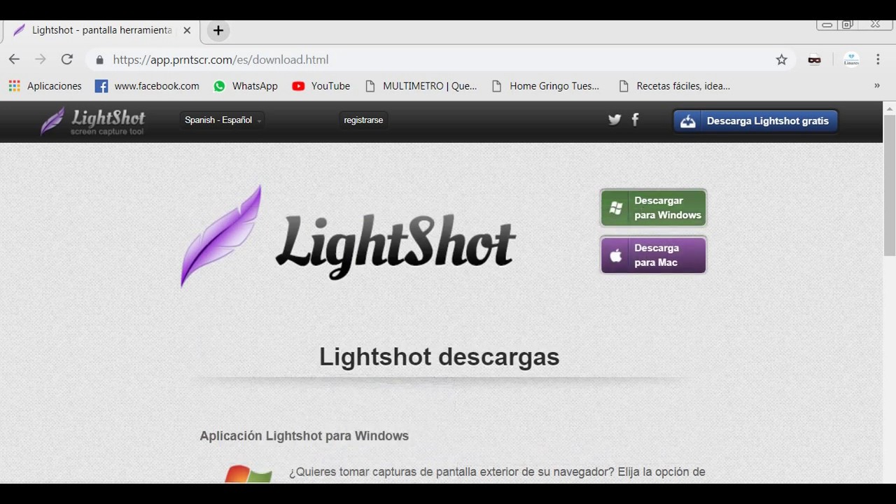896x504 pixels.
Task: Open the Chrome profile avatar
Action: pos(851,59)
